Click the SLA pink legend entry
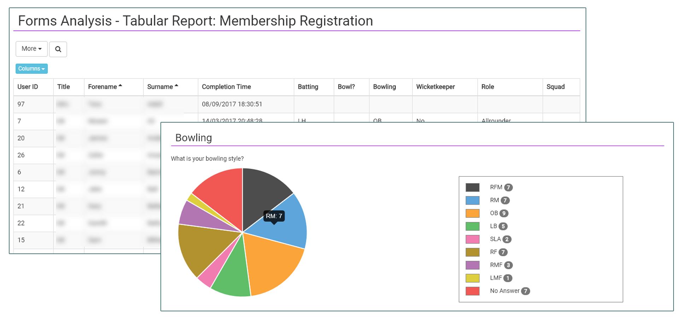Screen dimensions: 687x317 [495, 239]
